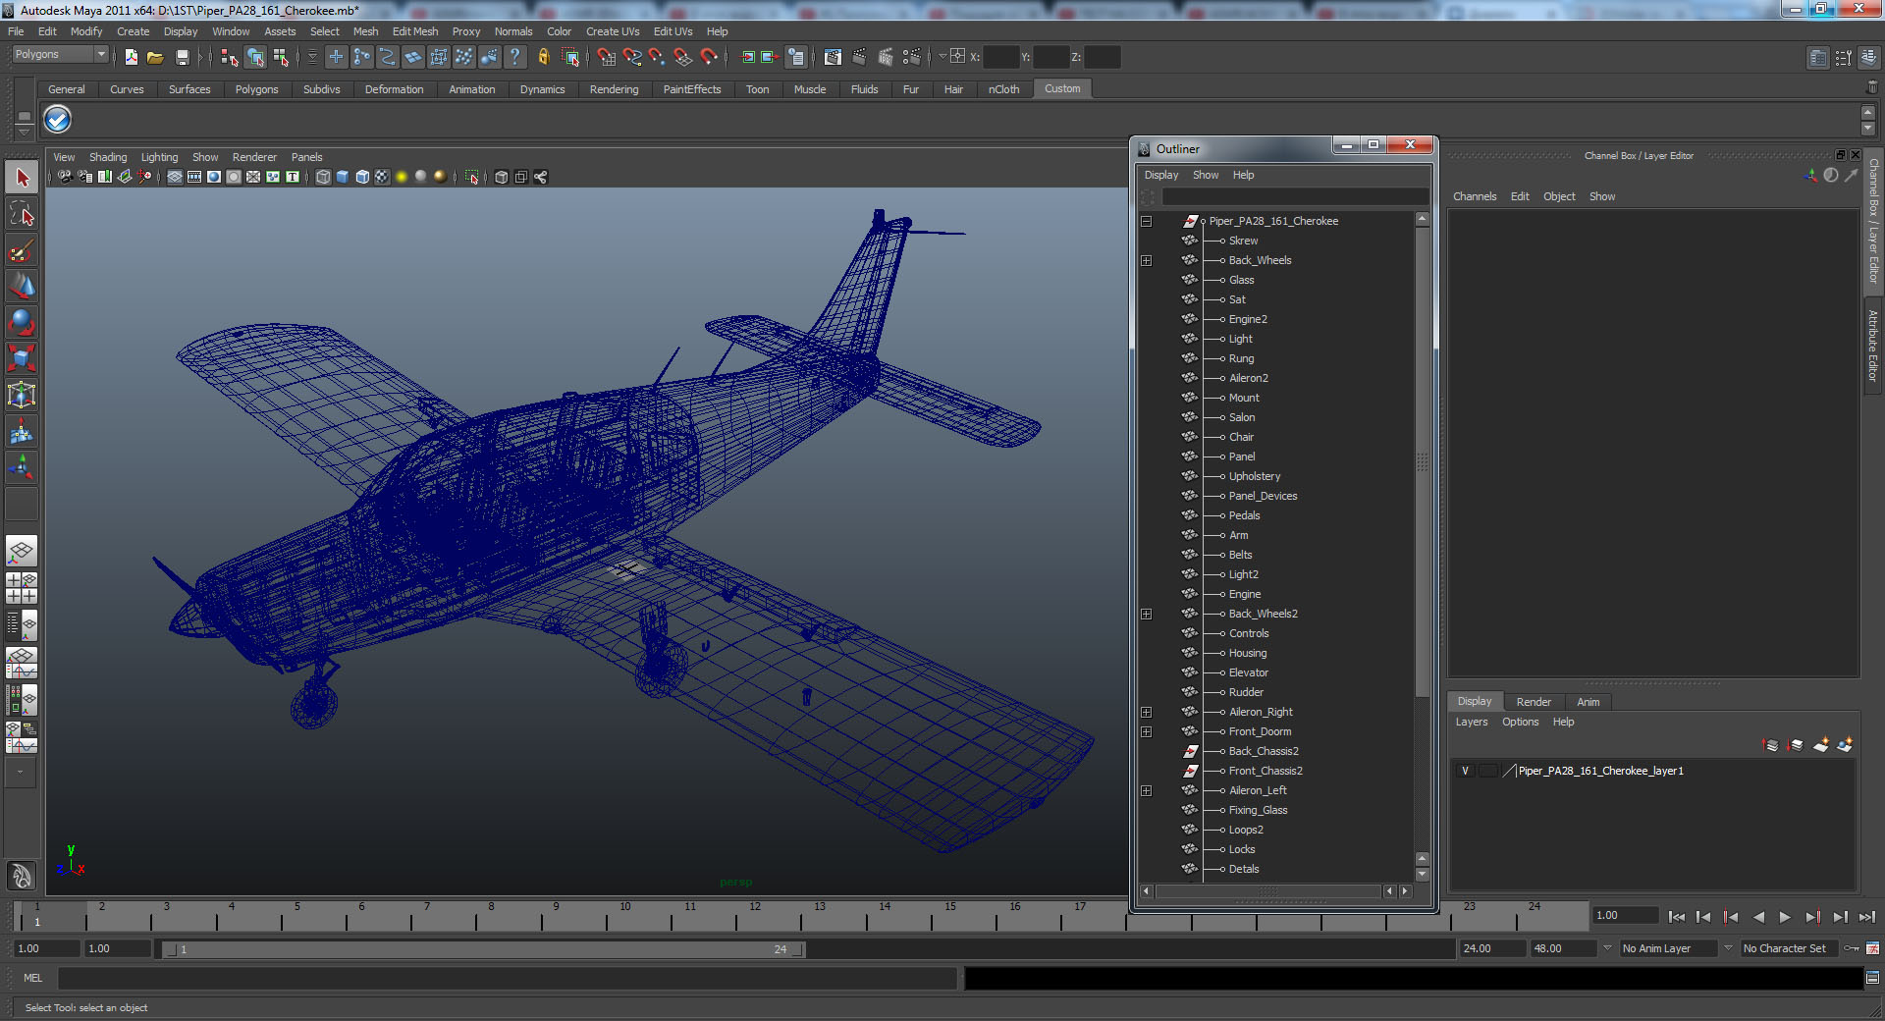Select the Rotate tool

pyautogui.click(x=22, y=322)
